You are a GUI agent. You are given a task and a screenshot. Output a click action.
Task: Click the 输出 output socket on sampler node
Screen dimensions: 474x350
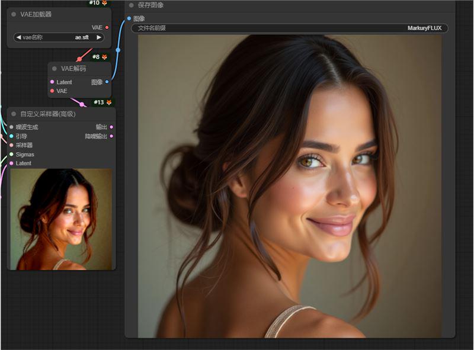pos(111,127)
